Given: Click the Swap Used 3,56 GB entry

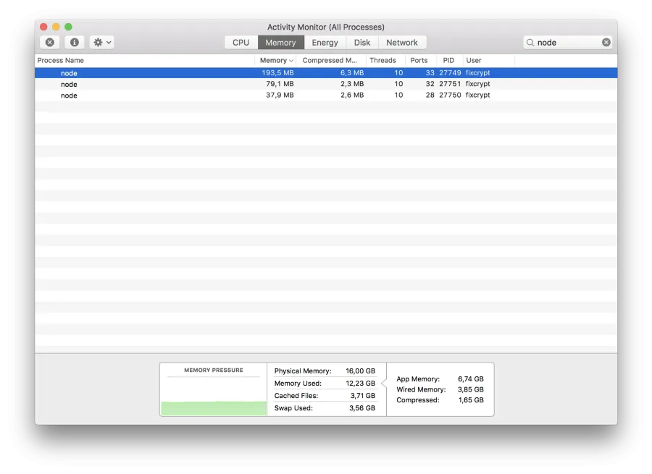Looking at the screenshot, I should [x=325, y=408].
